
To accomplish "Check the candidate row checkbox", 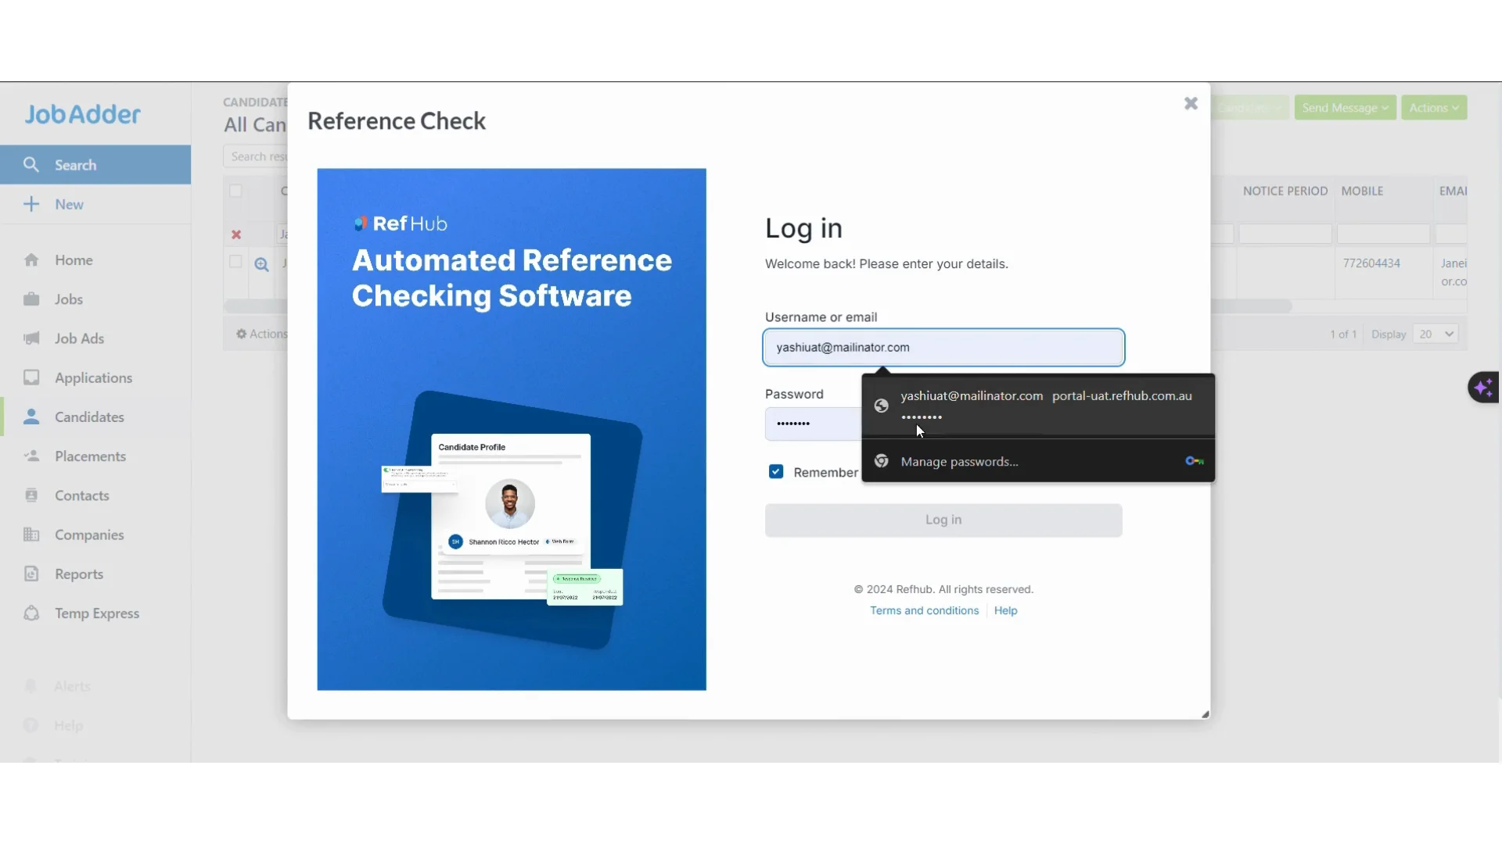I will [235, 262].
